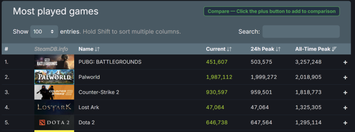Add Counter-Strike 2 to comparison list
Screen dimensions: 355x132
click(345, 92)
